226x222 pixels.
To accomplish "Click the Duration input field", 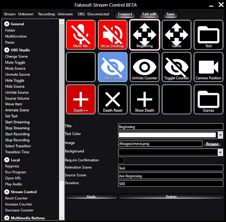I will point(171,184).
